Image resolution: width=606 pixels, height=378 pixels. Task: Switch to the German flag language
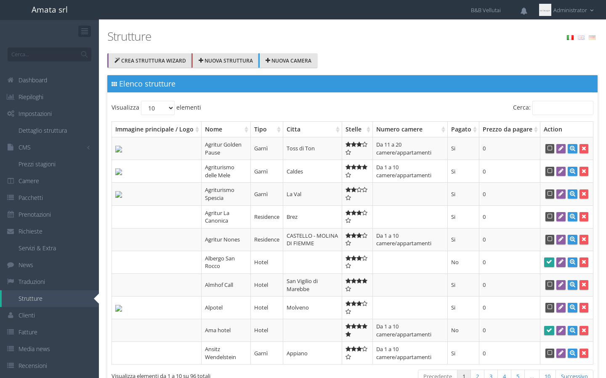(592, 38)
